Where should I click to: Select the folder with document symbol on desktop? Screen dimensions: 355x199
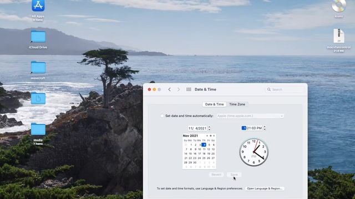pyautogui.click(x=38, y=98)
